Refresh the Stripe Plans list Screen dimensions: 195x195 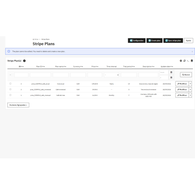pos(185,61)
